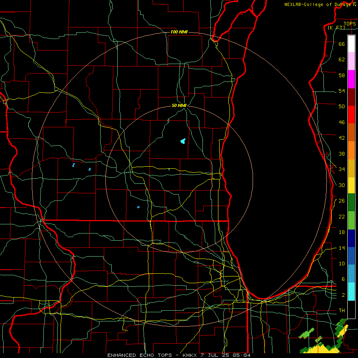This screenshot has width=358, height=358.
Task: Click the '7 JUL 25' date in caption
Action: click(215, 355)
